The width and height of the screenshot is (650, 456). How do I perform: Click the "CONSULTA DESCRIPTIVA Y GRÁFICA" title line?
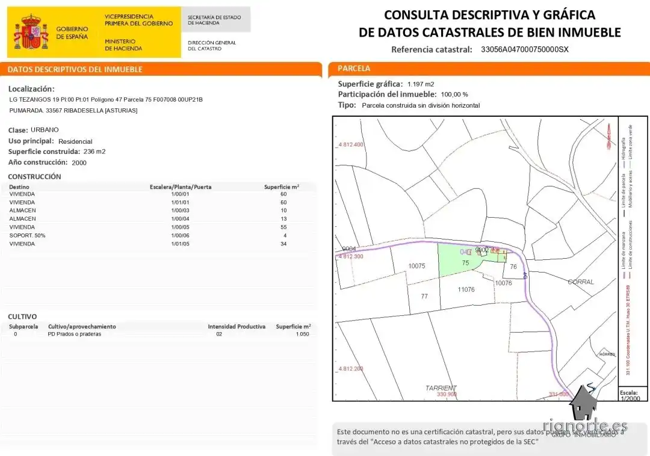click(489, 15)
